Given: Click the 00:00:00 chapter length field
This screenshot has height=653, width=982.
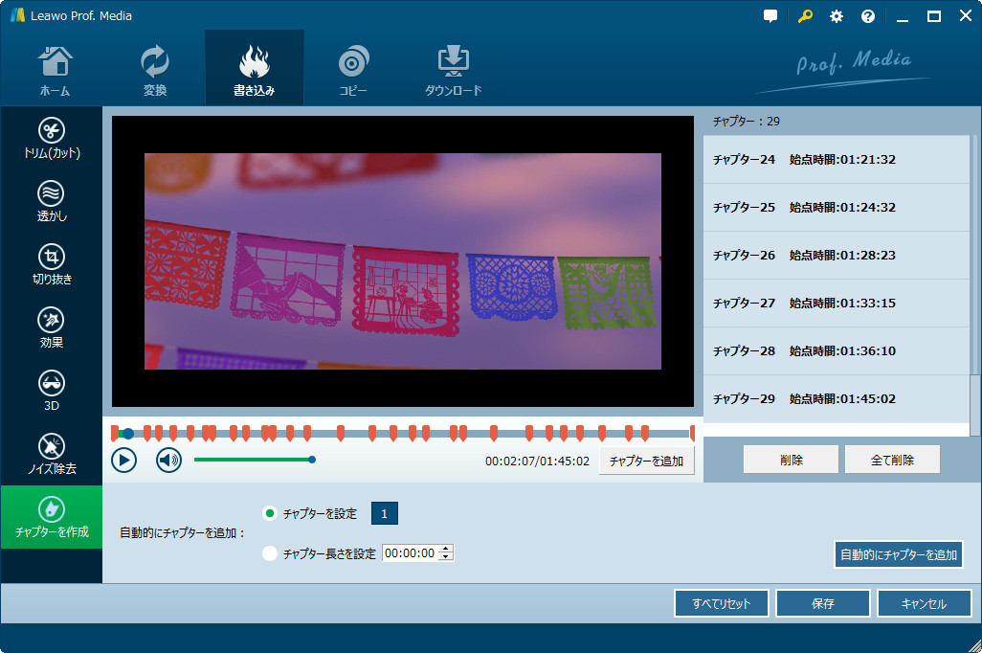Looking at the screenshot, I should pyautogui.click(x=411, y=552).
